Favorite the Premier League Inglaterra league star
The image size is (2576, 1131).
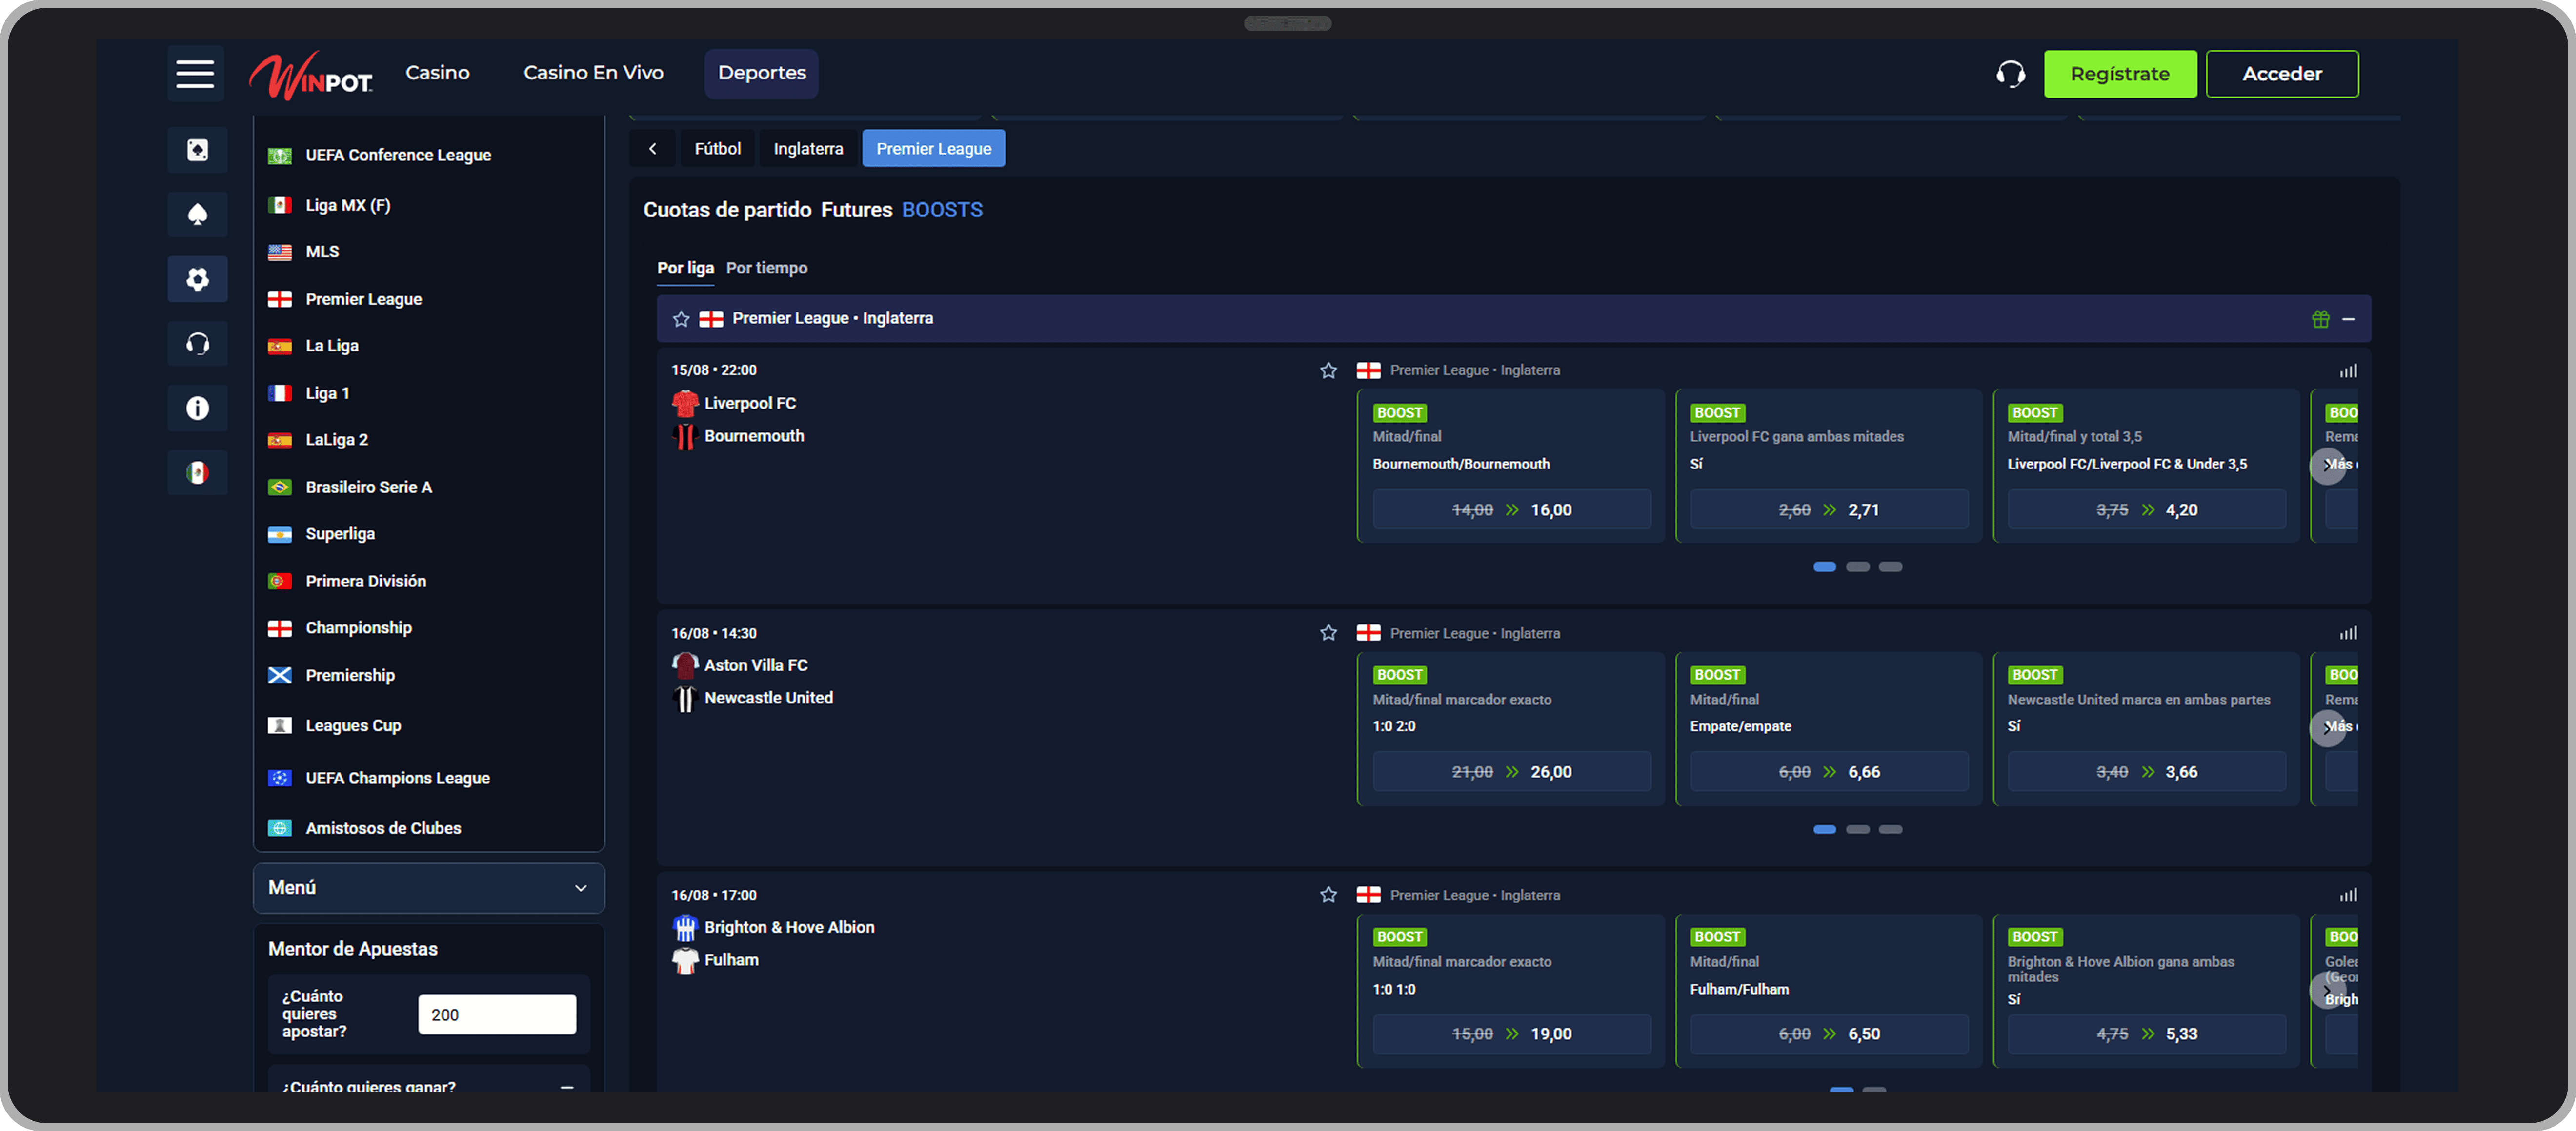[681, 319]
